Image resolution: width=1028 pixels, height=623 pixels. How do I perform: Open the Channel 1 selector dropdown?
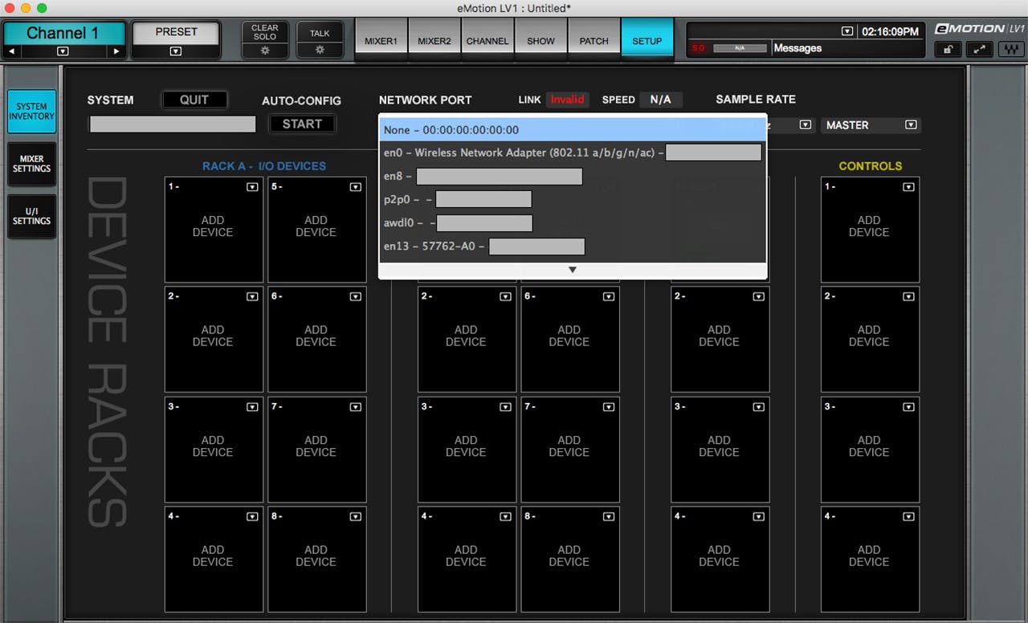64,50
